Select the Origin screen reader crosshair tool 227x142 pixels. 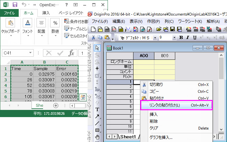click(97, 69)
